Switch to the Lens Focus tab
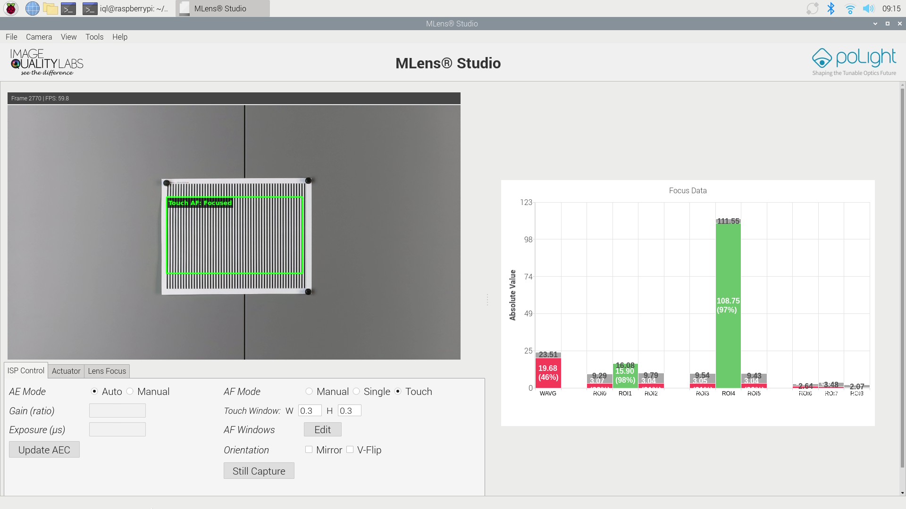The image size is (906, 509). (x=107, y=371)
